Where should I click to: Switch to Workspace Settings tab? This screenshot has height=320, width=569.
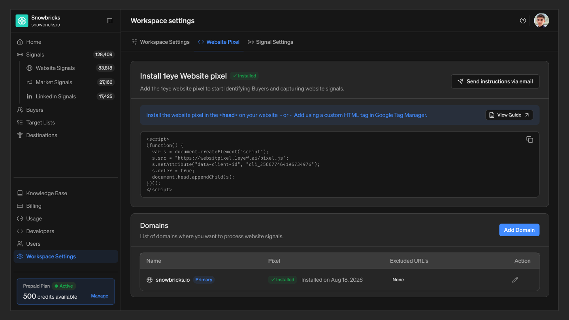click(160, 42)
